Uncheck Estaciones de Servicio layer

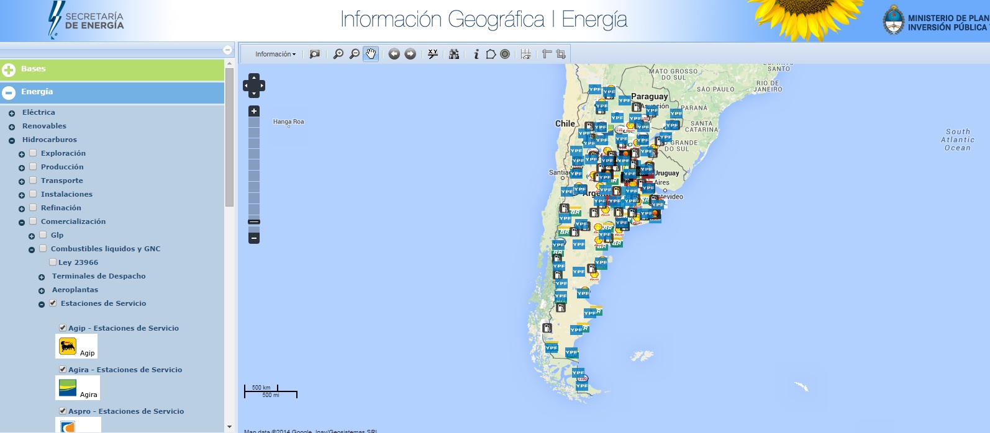pyautogui.click(x=53, y=303)
